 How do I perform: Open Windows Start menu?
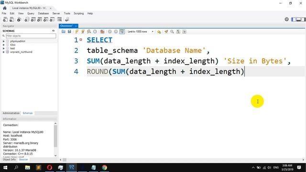coord(5,168)
